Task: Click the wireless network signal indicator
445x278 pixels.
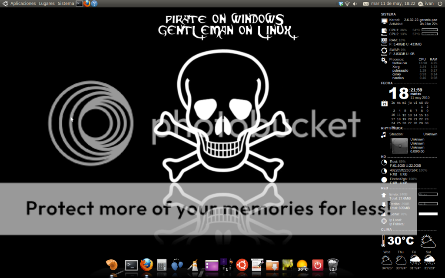Action: pos(347,3)
